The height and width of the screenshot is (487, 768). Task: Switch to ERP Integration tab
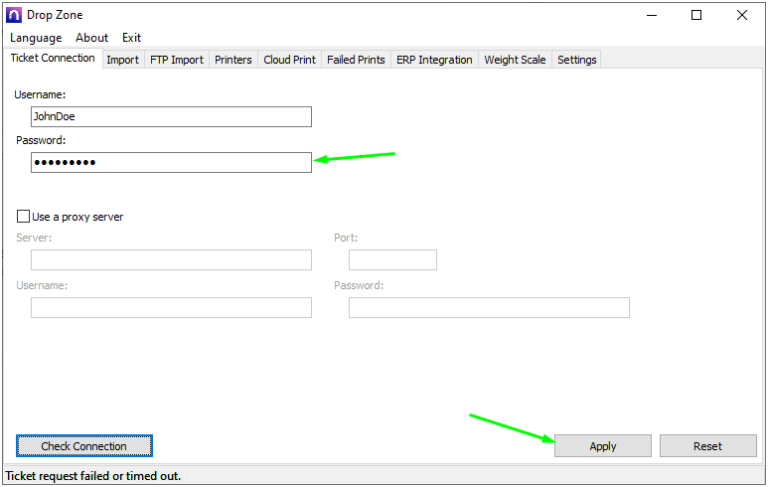point(434,60)
